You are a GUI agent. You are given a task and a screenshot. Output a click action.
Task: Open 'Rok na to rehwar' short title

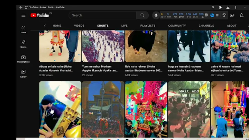(x=144, y=68)
